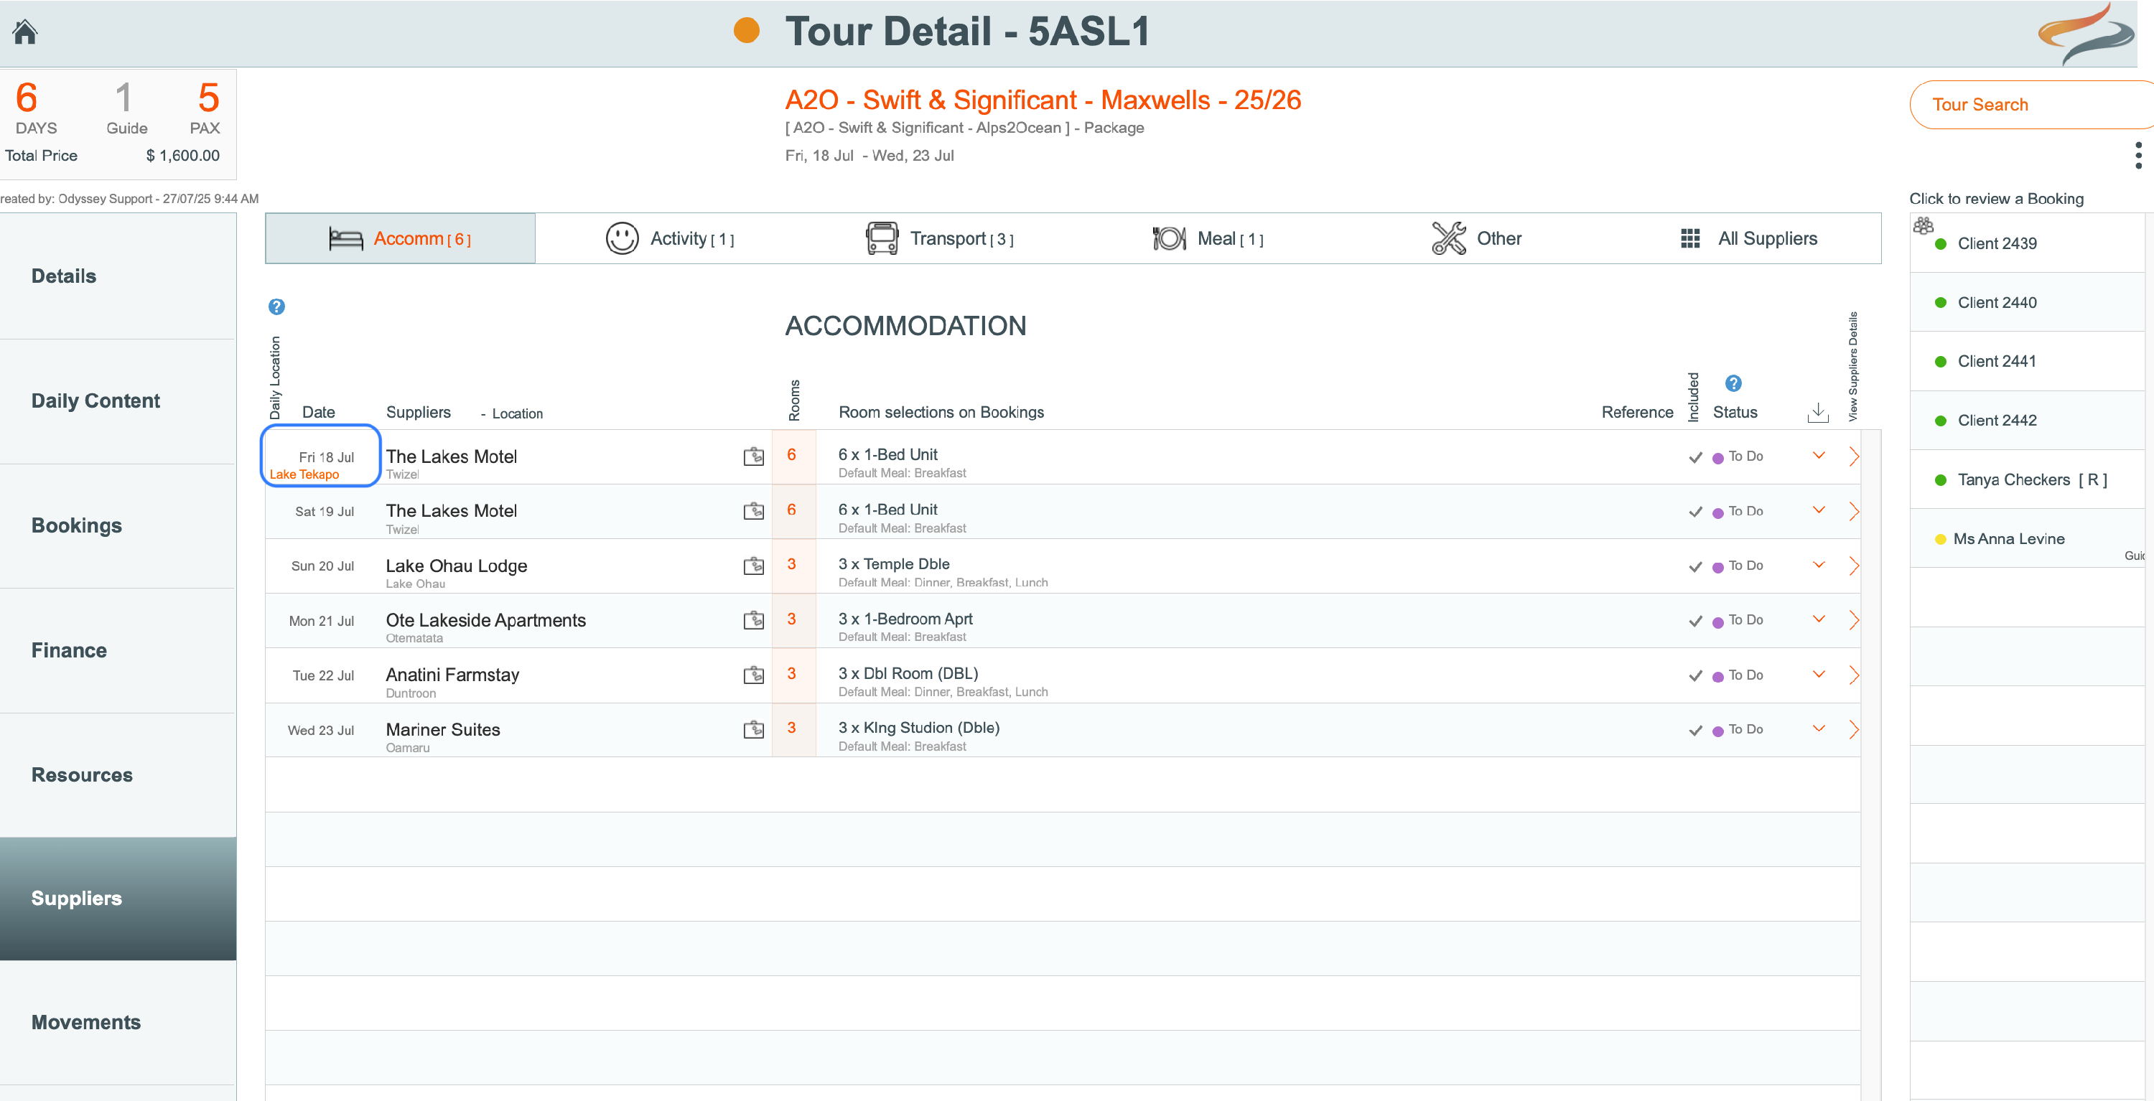The height and width of the screenshot is (1101, 2154).
Task: Click the blue help icon above Daily Location
Action: [276, 306]
